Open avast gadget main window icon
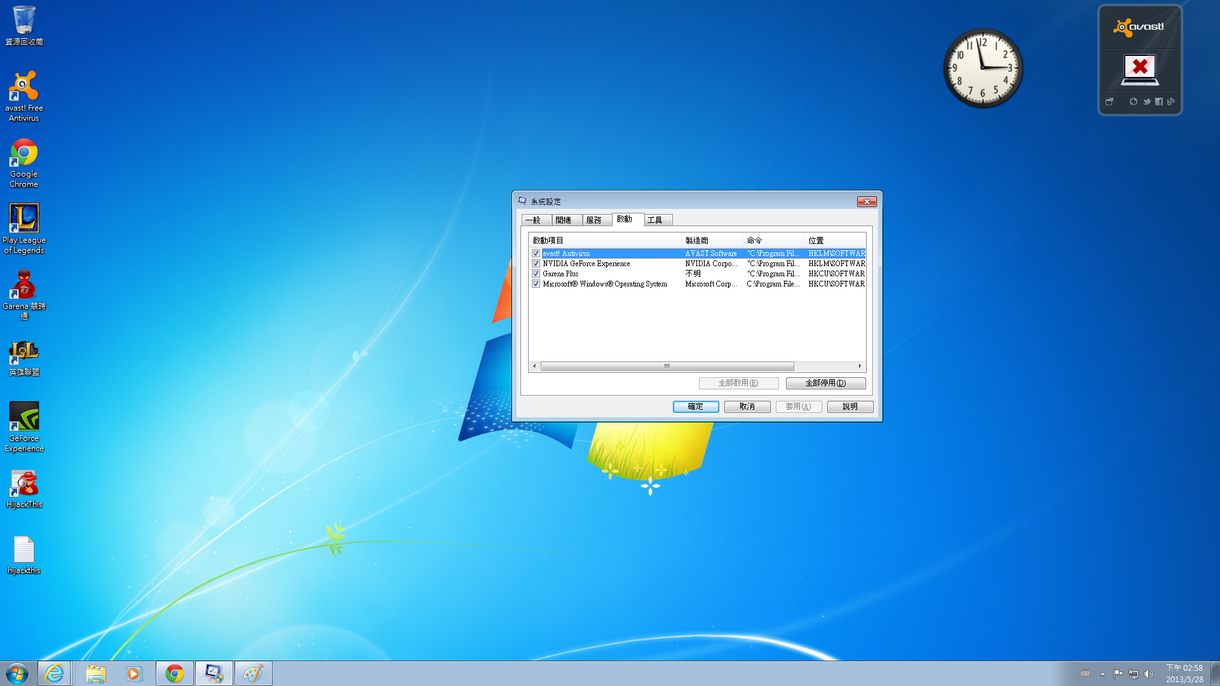Screen dimensions: 1220x686 point(1109,102)
